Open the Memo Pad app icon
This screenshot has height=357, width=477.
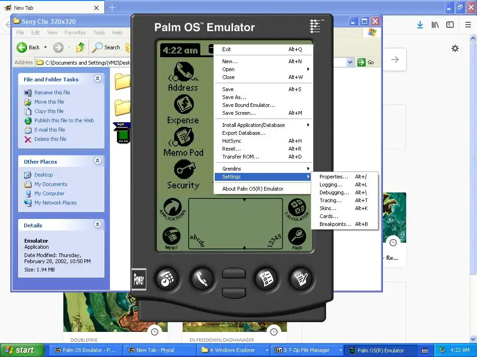click(183, 142)
